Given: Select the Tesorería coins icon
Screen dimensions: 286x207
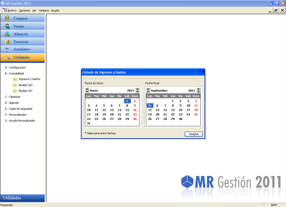Looking at the screenshot, I should (7, 42).
